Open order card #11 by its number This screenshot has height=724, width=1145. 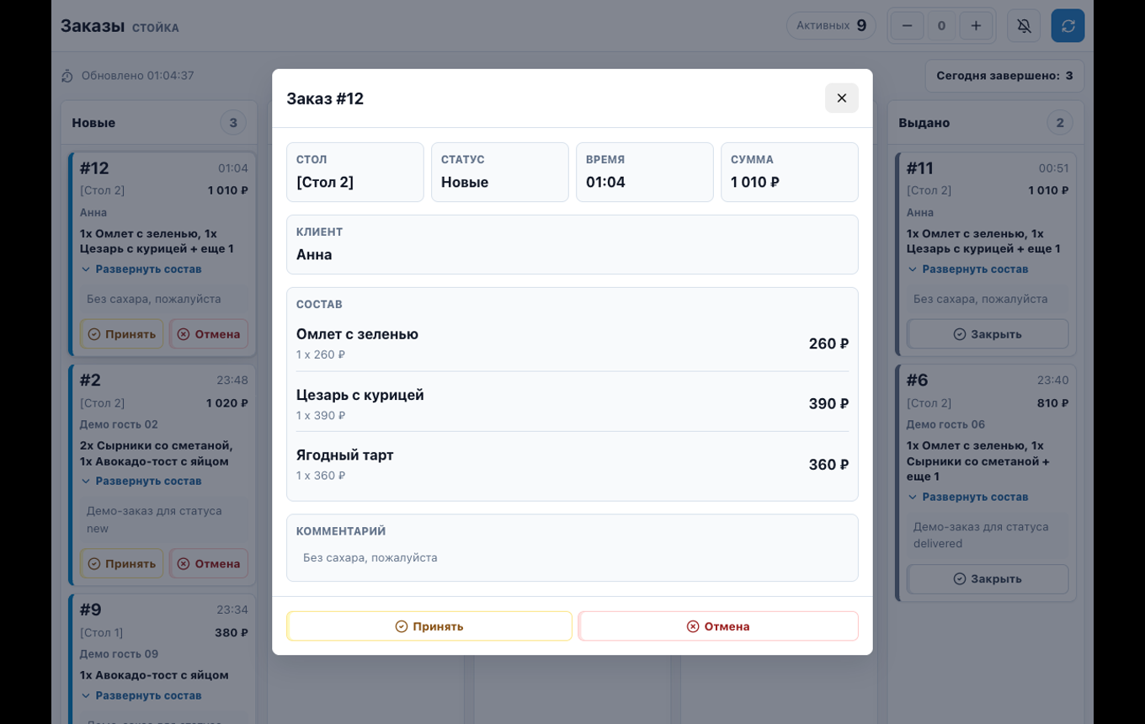tap(920, 168)
